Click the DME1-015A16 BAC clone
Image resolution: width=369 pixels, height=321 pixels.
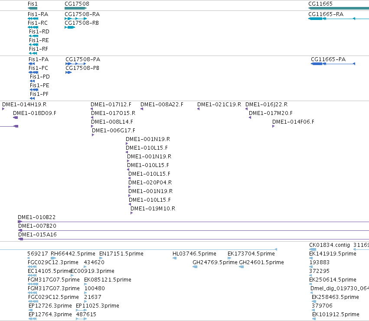tap(37, 235)
